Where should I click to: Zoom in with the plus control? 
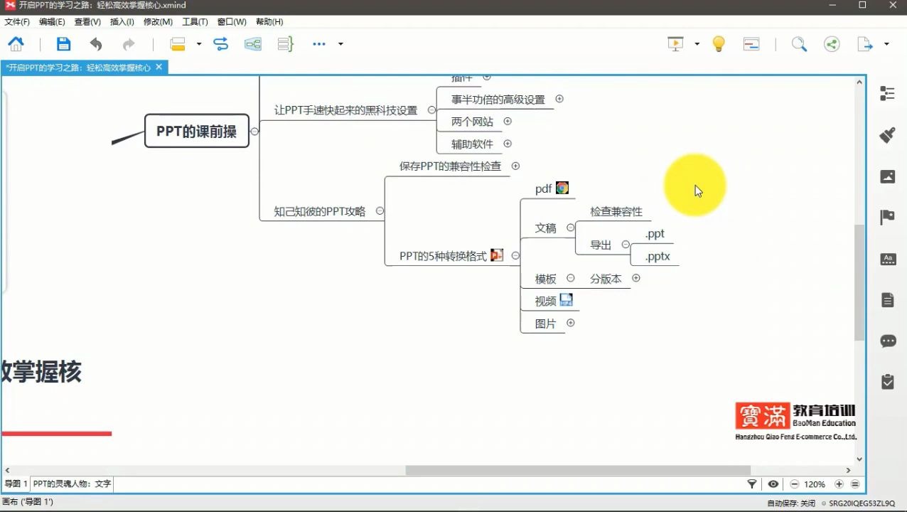tap(839, 484)
